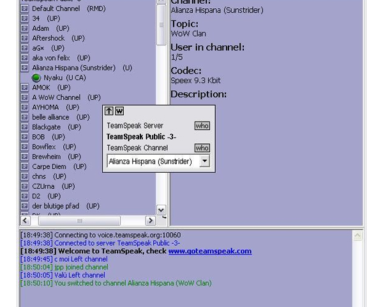Click the Carpe Diem channel icon
383x307 pixels.
24,166
